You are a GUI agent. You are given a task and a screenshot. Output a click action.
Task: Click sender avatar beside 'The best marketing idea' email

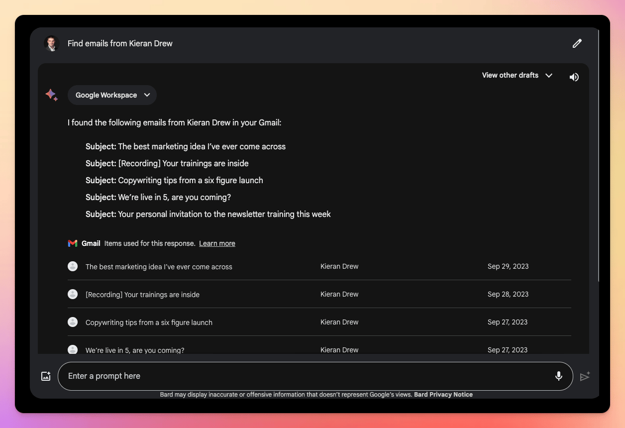click(x=73, y=266)
